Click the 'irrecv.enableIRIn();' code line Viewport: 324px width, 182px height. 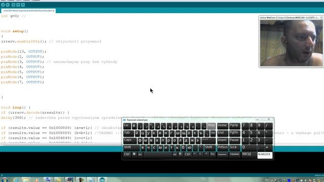pyautogui.click(x=24, y=41)
